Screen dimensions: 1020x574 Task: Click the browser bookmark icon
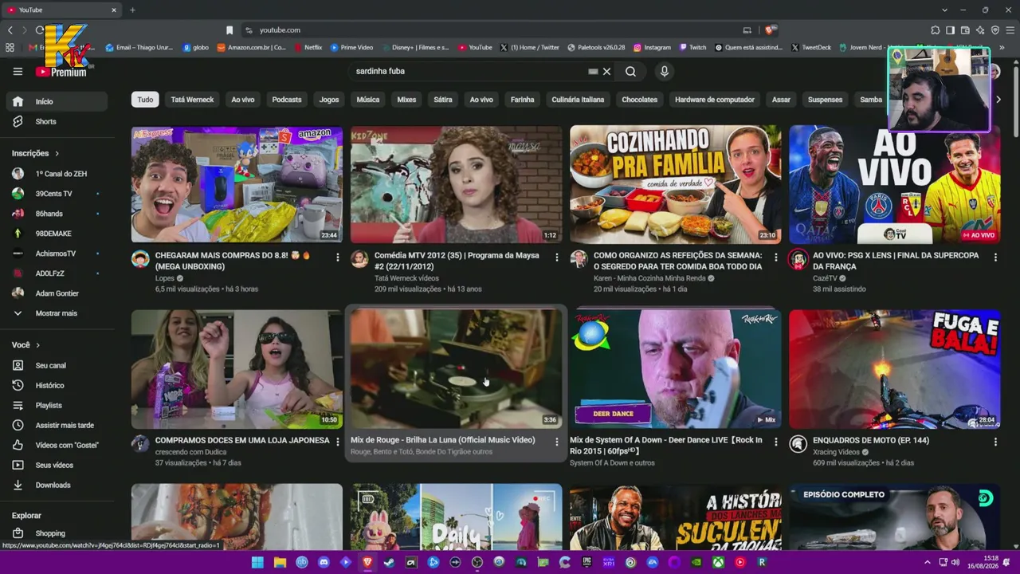(x=229, y=30)
